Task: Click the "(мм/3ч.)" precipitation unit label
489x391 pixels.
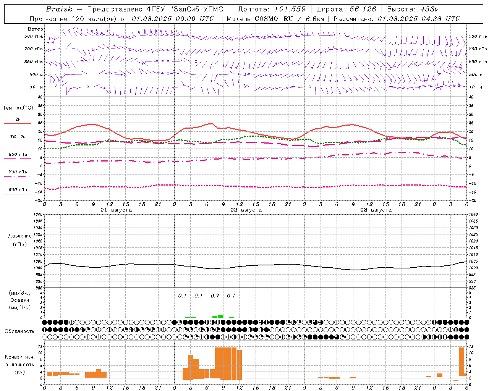Action: [20, 293]
